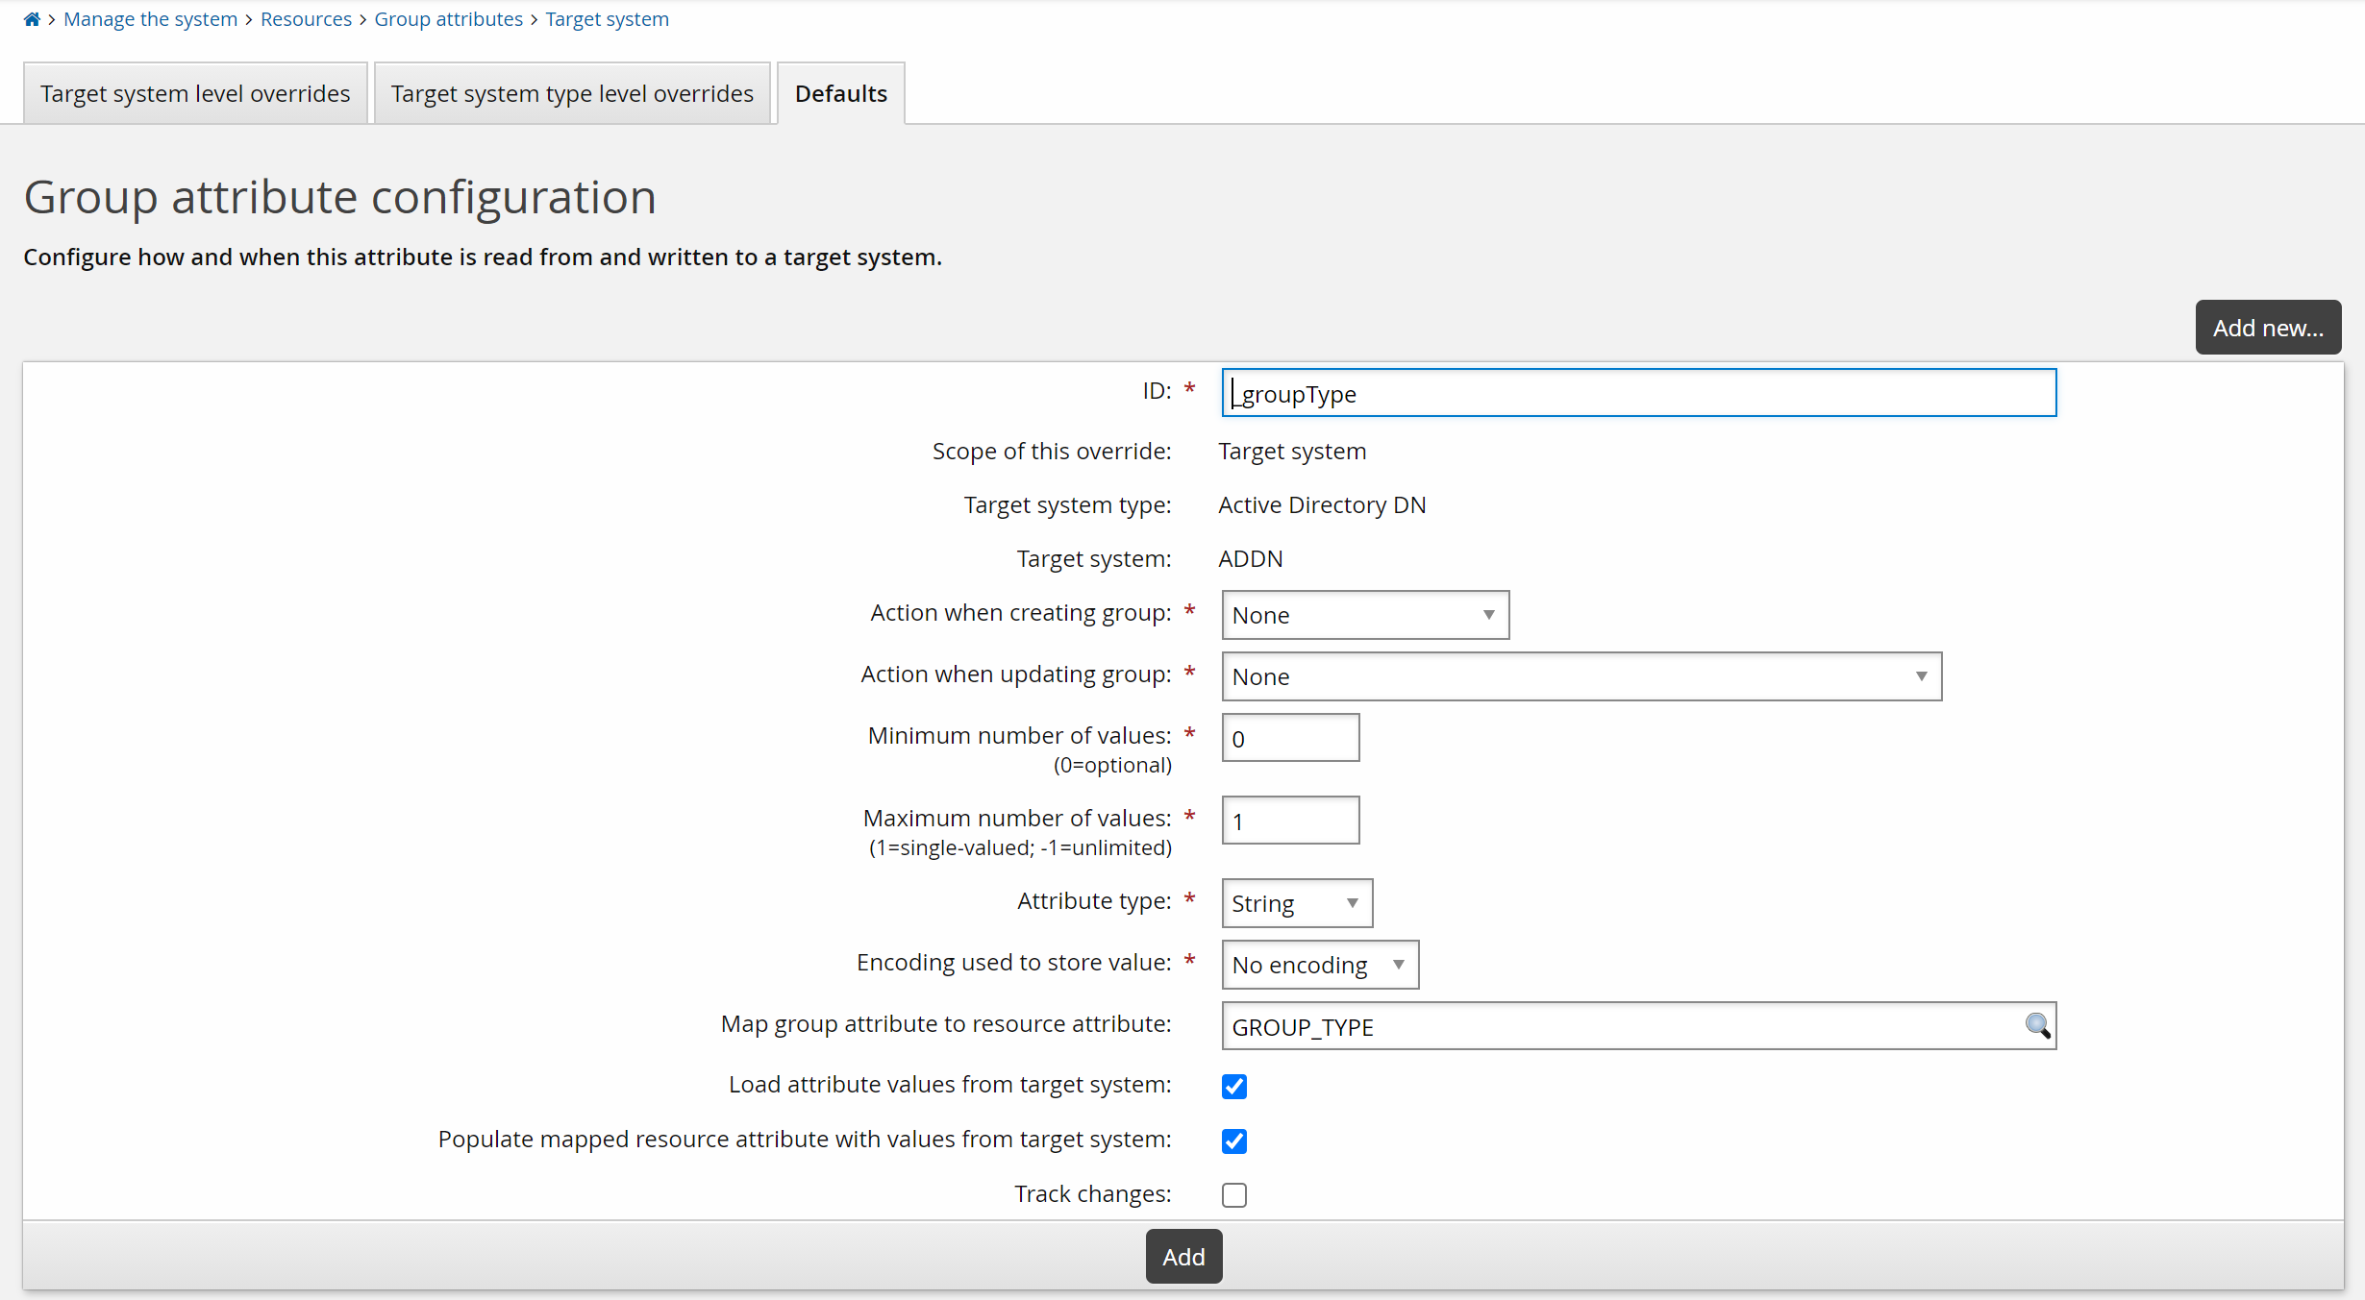
Task: Open the Encoding used to store value dropdown
Action: tap(1319, 965)
